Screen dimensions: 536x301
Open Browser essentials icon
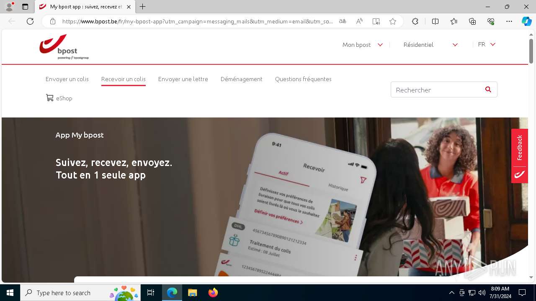(x=491, y=21)
